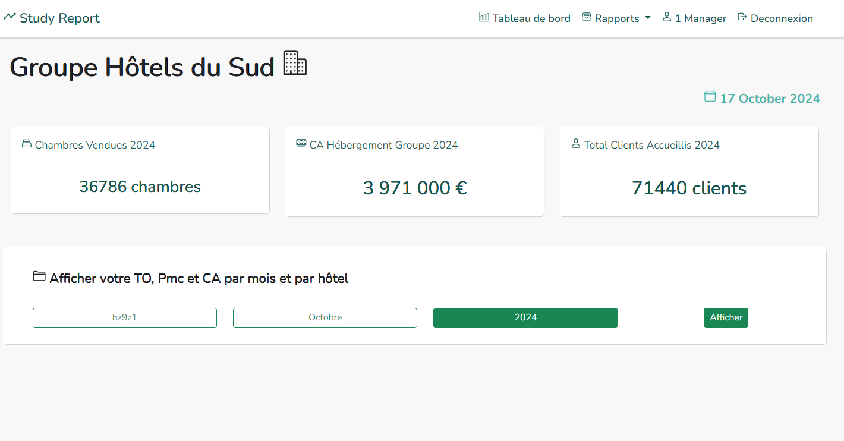Click the building icon next to the group title

coord(295,63)
